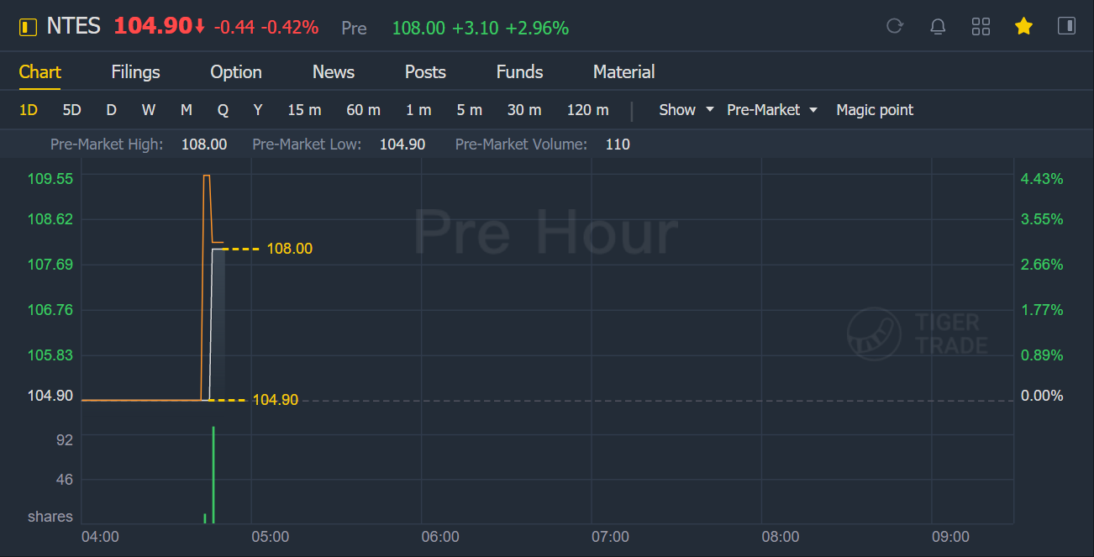Click the 108.00 pre-market high marker

(289, 249)
